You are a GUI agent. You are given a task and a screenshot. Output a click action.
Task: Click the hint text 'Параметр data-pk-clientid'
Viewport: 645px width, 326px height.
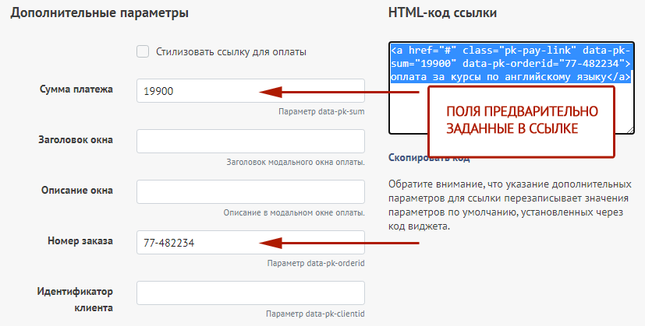point(315,314)
